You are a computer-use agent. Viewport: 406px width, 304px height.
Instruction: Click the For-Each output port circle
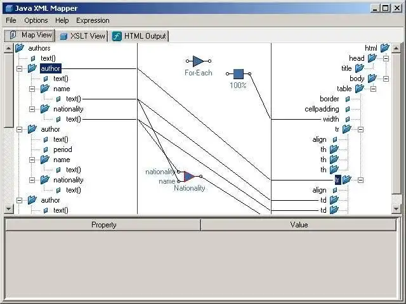(209, 61)
